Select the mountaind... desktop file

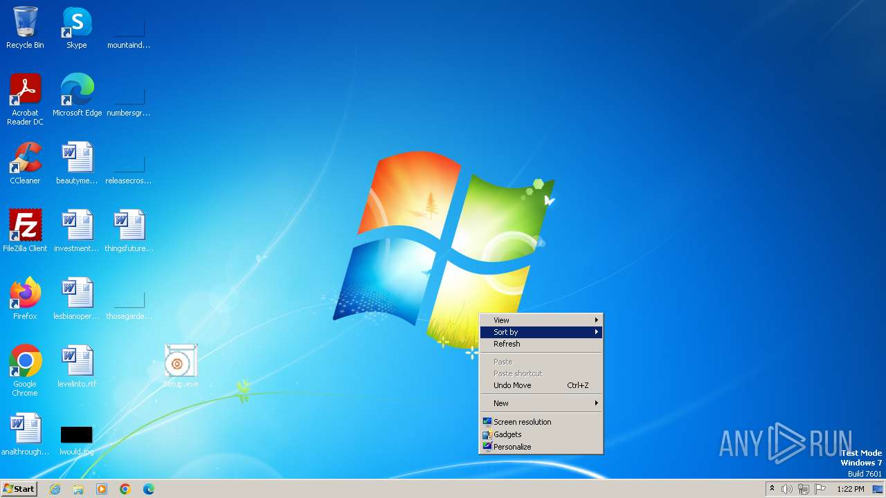[129, 31]
